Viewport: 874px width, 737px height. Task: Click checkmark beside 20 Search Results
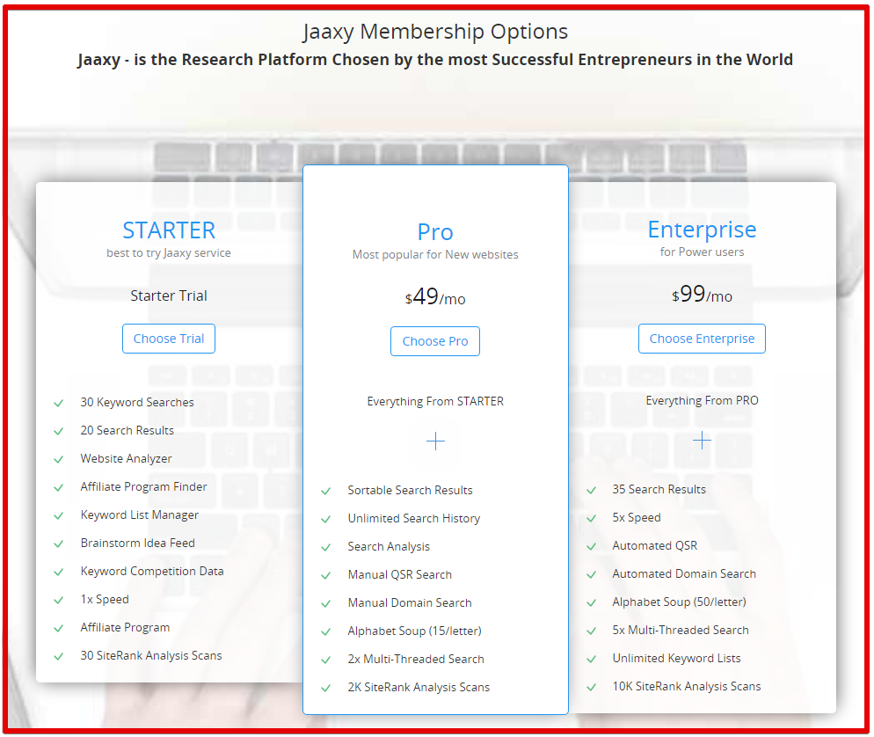[x=59, y=431]
